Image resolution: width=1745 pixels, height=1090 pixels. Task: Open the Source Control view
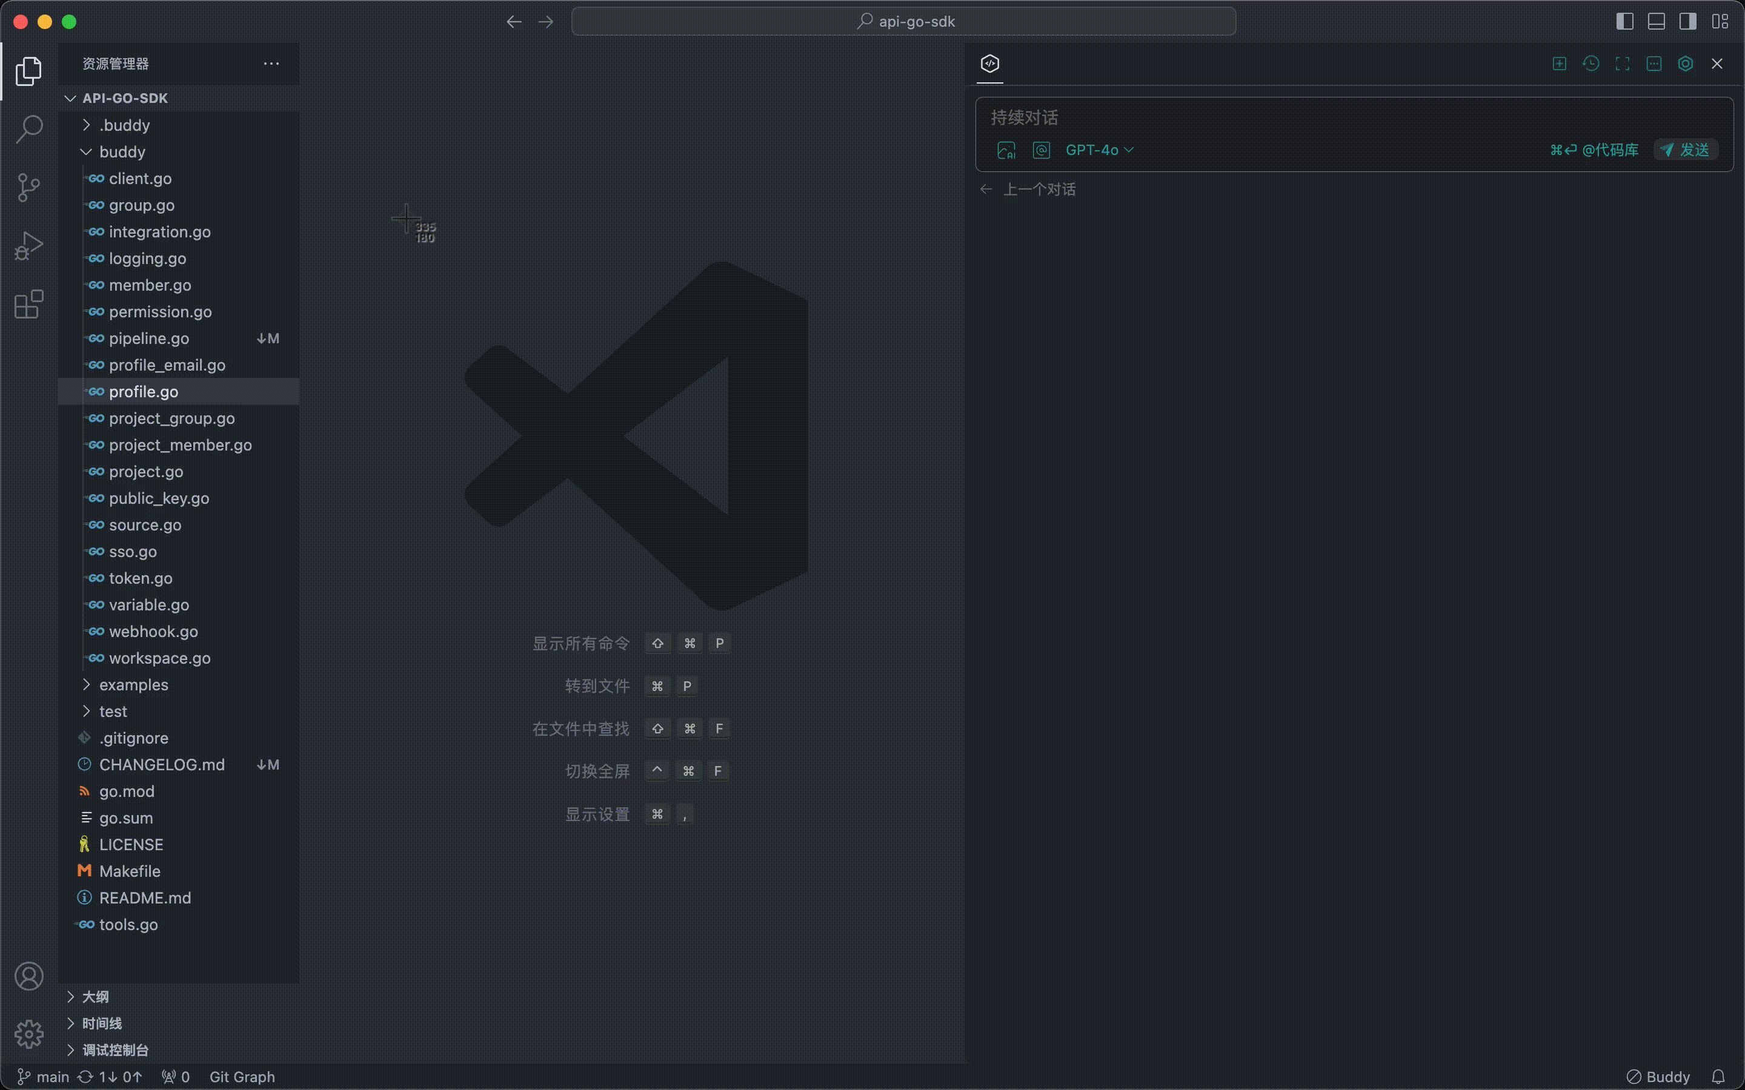(29, 188)
